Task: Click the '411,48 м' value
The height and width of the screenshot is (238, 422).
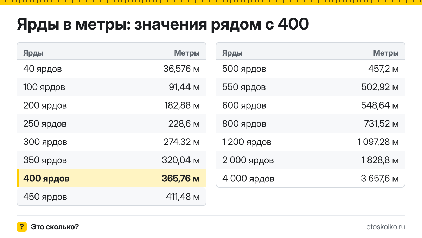Action: tap(183, 197)
